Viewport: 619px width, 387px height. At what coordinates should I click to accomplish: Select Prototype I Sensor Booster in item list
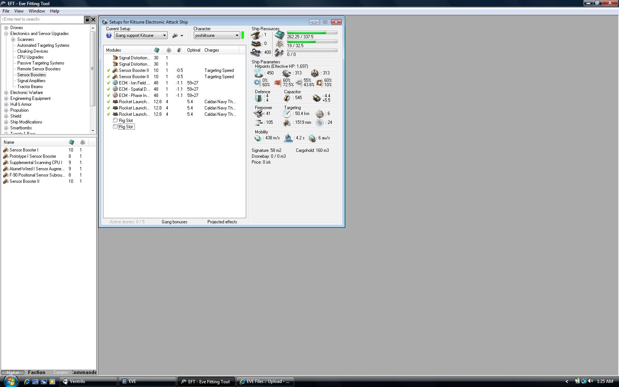pos(33,156)
